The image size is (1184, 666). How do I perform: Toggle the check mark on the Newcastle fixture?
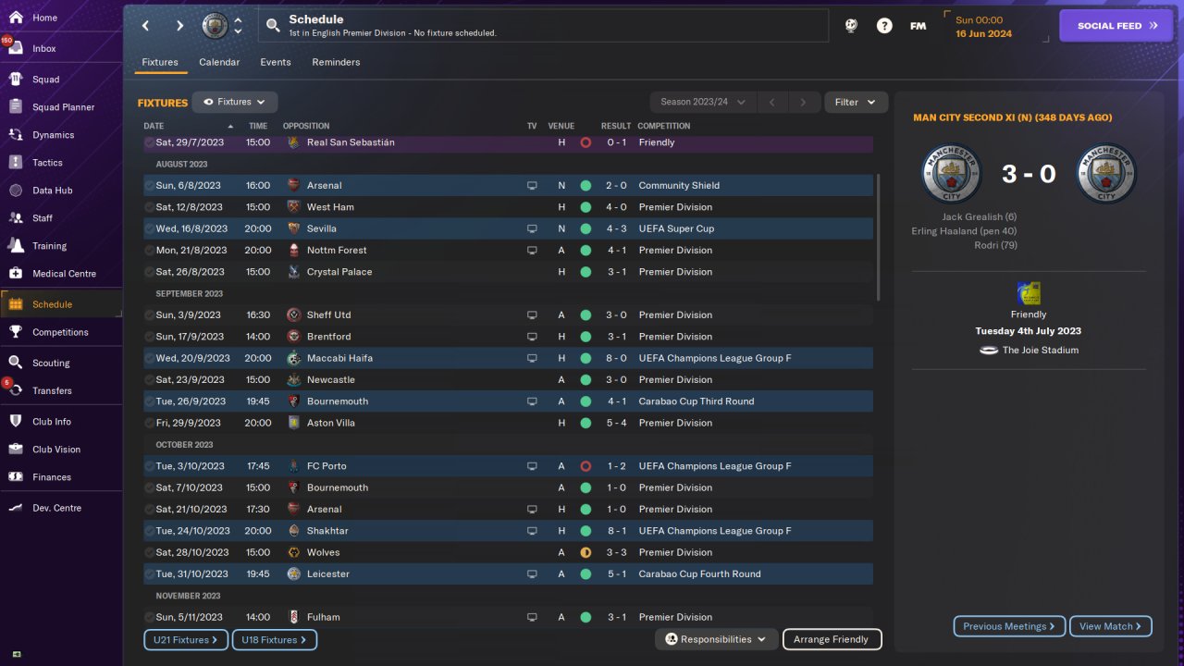pos(150,380)
